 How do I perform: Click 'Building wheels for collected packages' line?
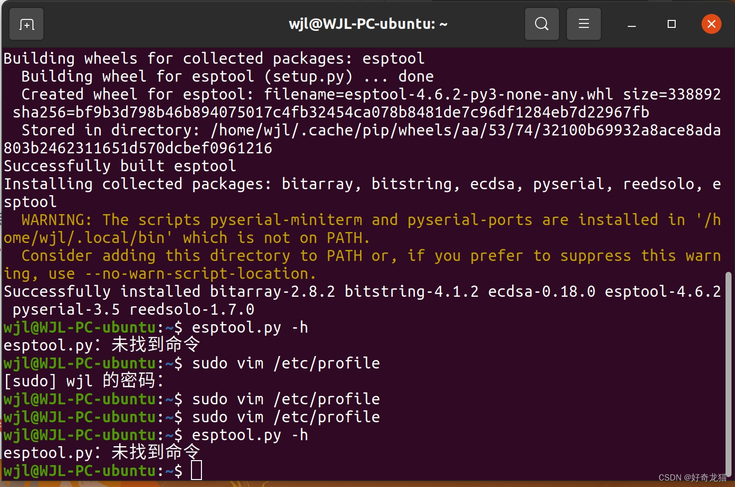point(214,58)
